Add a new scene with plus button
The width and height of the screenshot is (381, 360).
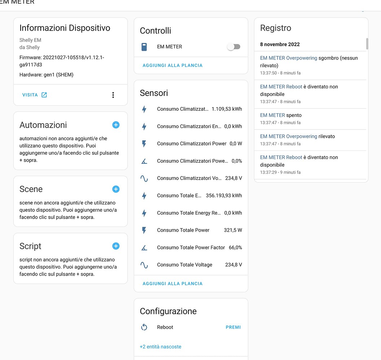click(116, 189)
